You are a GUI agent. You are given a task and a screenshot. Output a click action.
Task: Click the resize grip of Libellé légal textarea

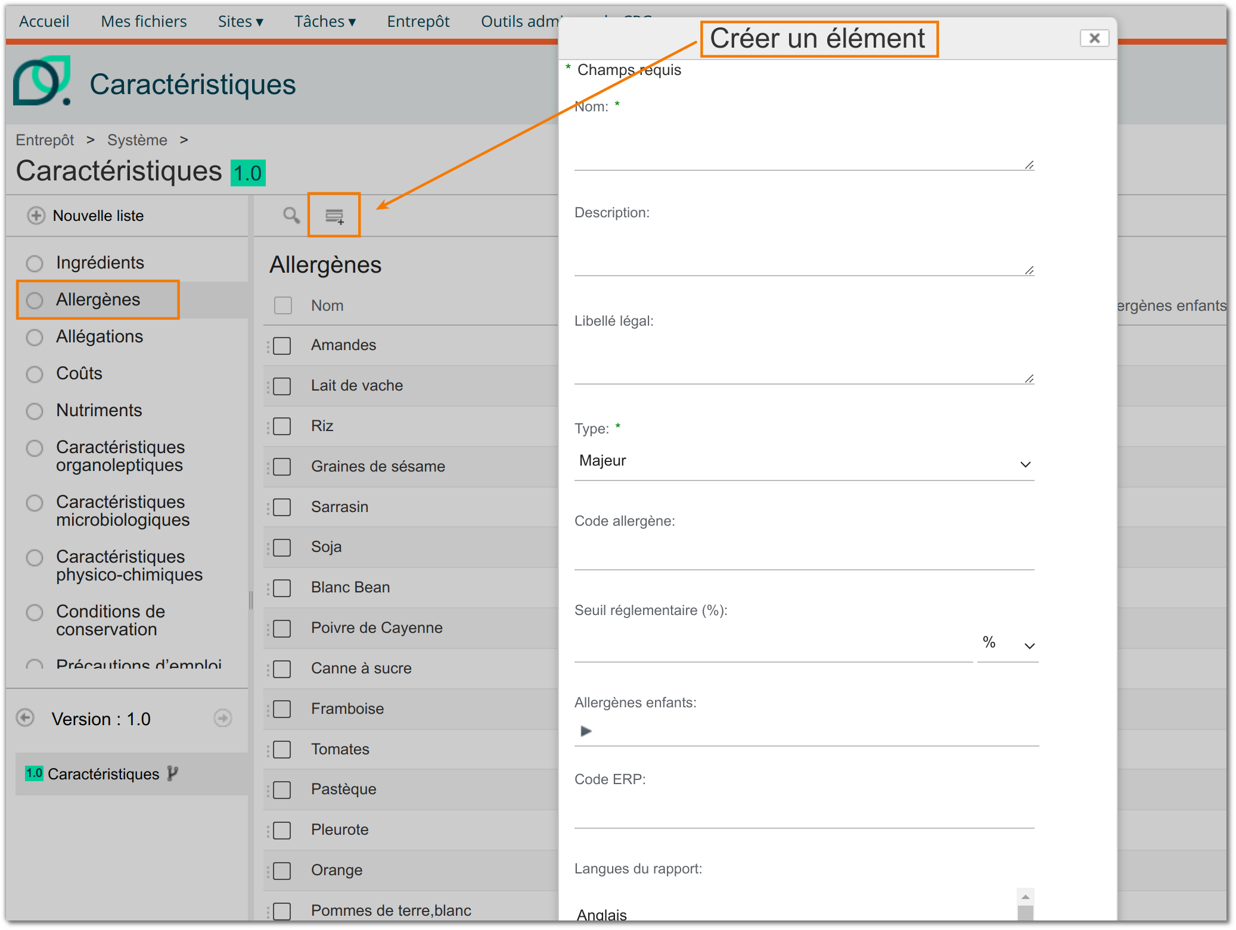tap(1029, 379)
